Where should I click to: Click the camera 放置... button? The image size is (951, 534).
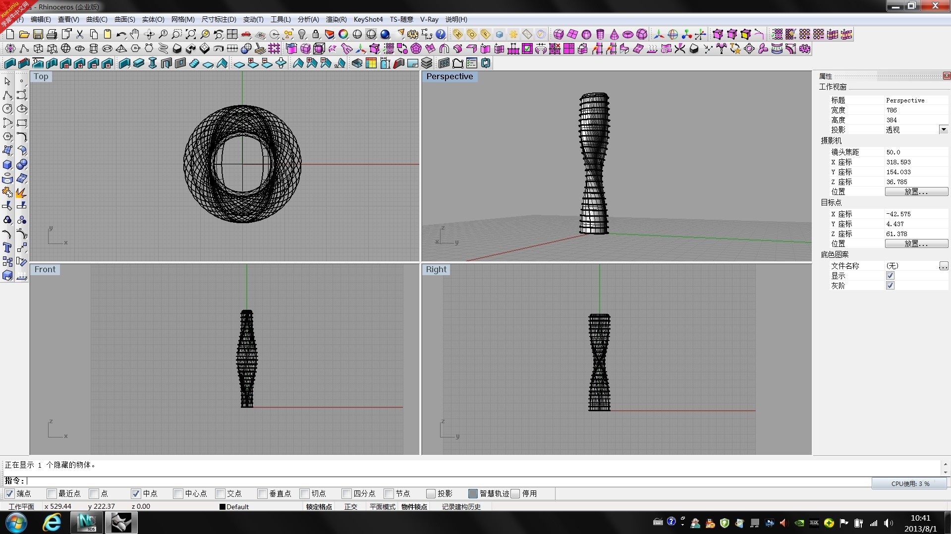point(916,192)
